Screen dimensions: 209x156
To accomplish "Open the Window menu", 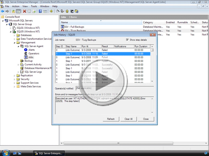I will click(x=45, y=6).
